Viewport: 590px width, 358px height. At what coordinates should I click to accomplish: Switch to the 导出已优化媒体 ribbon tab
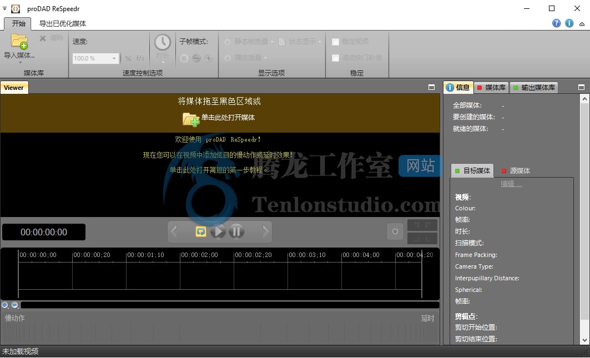click(63, 23)
